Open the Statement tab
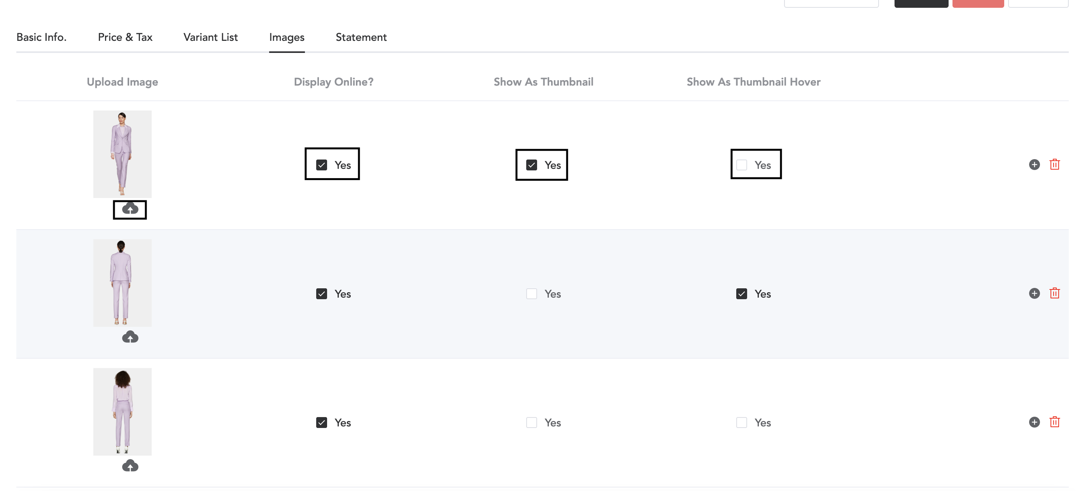 pos(361,37)
